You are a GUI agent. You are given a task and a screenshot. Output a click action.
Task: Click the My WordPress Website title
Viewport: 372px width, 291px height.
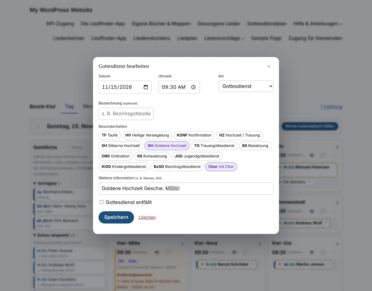point(61,10)
